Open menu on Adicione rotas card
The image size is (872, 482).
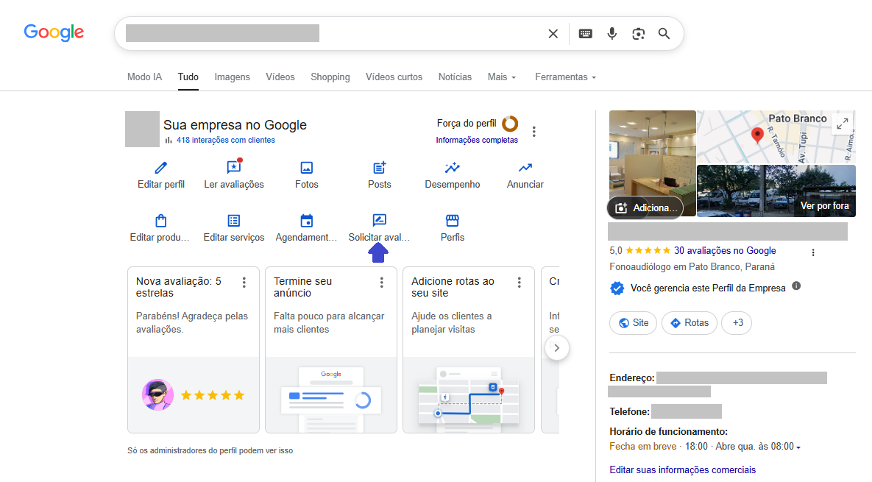tap(520, 283)
